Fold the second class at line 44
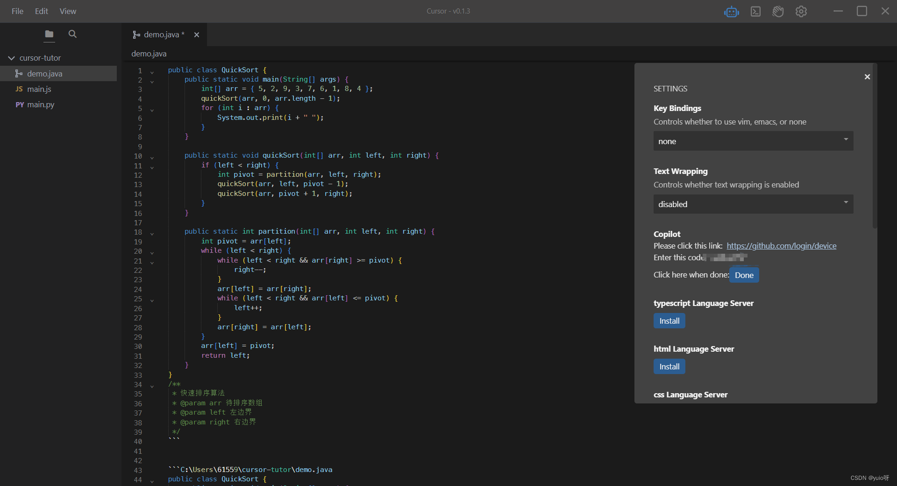Image resolution: width=897 pixels, height=486 pixels. click(x=152, y=481)
